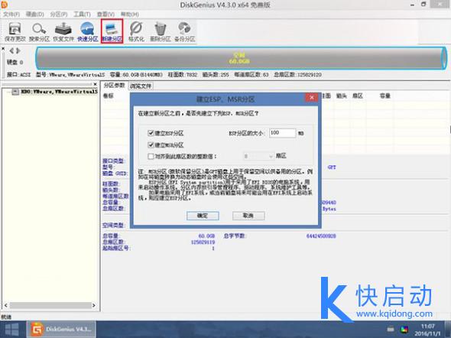Viewport: 451px width, 338px height.
Task: Launch the Quick Partition tool
Action: pos(87,31)
